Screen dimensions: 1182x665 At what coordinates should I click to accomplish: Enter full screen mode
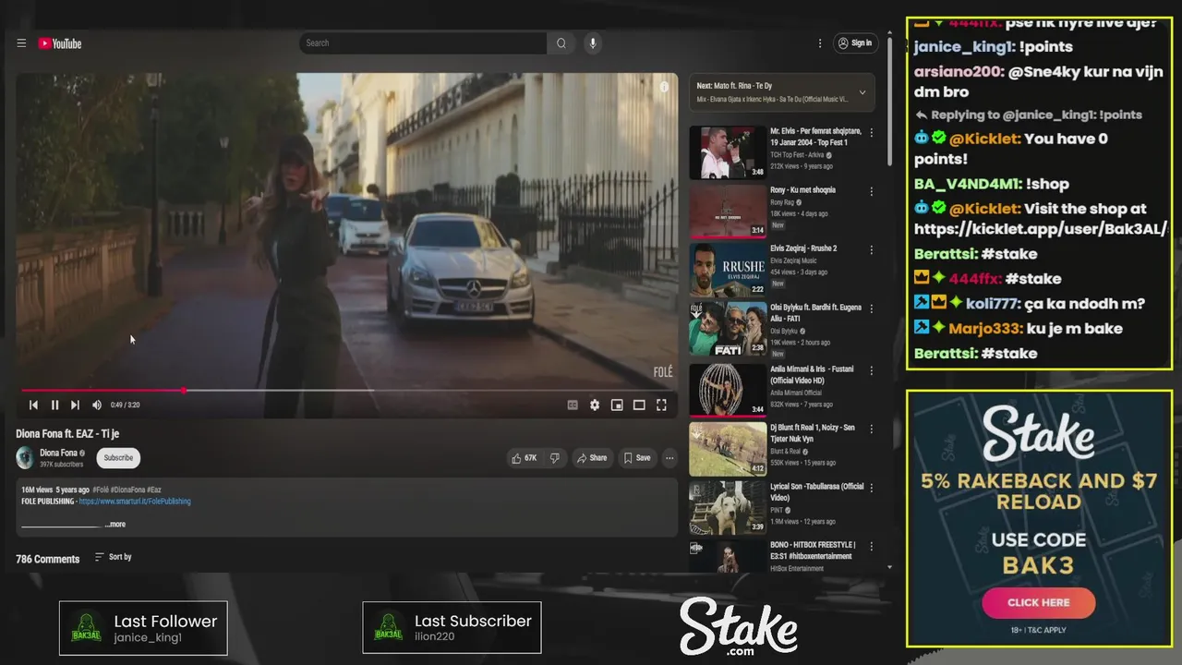(x=661, y=405)
